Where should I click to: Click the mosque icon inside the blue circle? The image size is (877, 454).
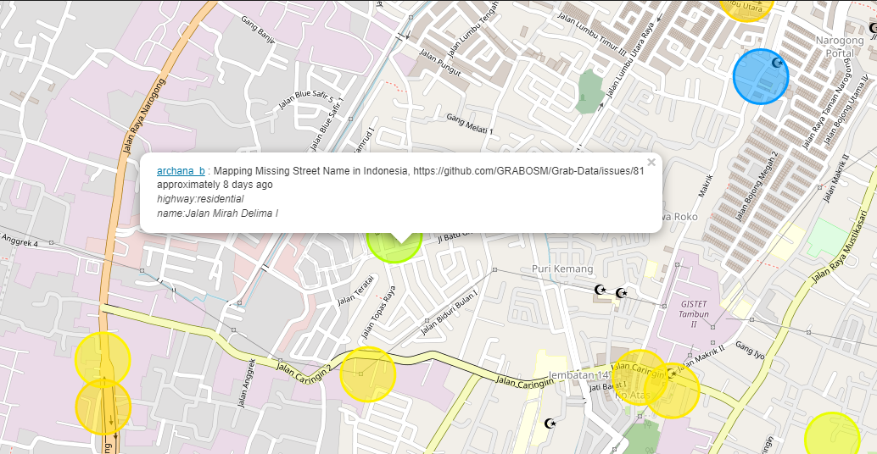pyautogui.click(x=778, y=63)
